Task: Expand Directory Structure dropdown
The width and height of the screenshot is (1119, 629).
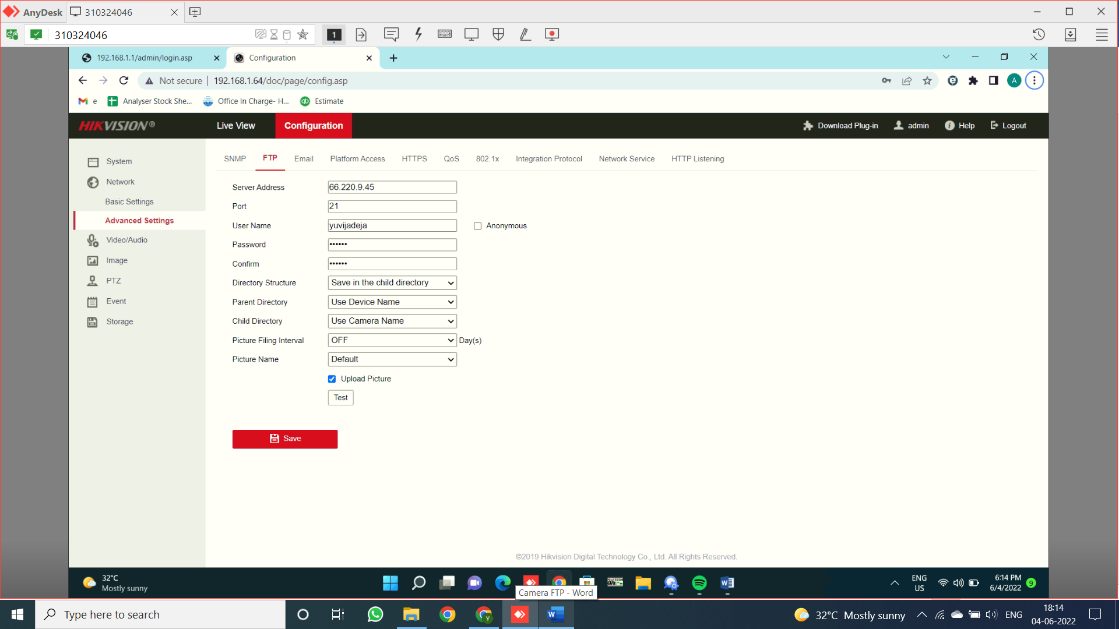Action: [x=392, y=283]
